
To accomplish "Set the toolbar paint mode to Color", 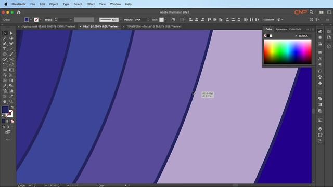I will coord(4,121).
